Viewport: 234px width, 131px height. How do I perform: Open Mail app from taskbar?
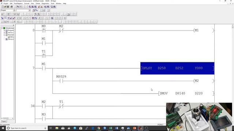point(63,128)
